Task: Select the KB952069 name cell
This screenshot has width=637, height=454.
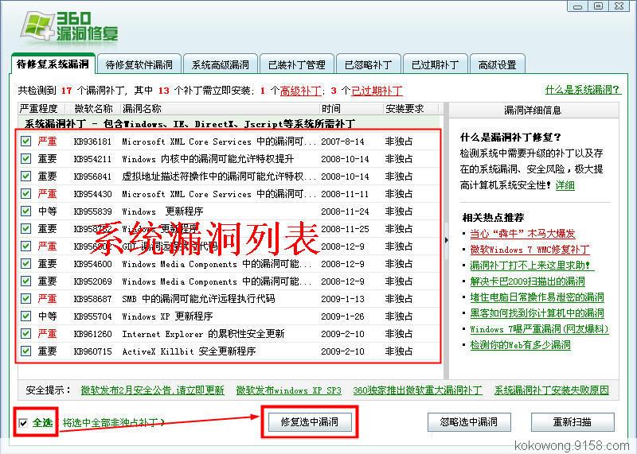Action: tap(92, 281)
